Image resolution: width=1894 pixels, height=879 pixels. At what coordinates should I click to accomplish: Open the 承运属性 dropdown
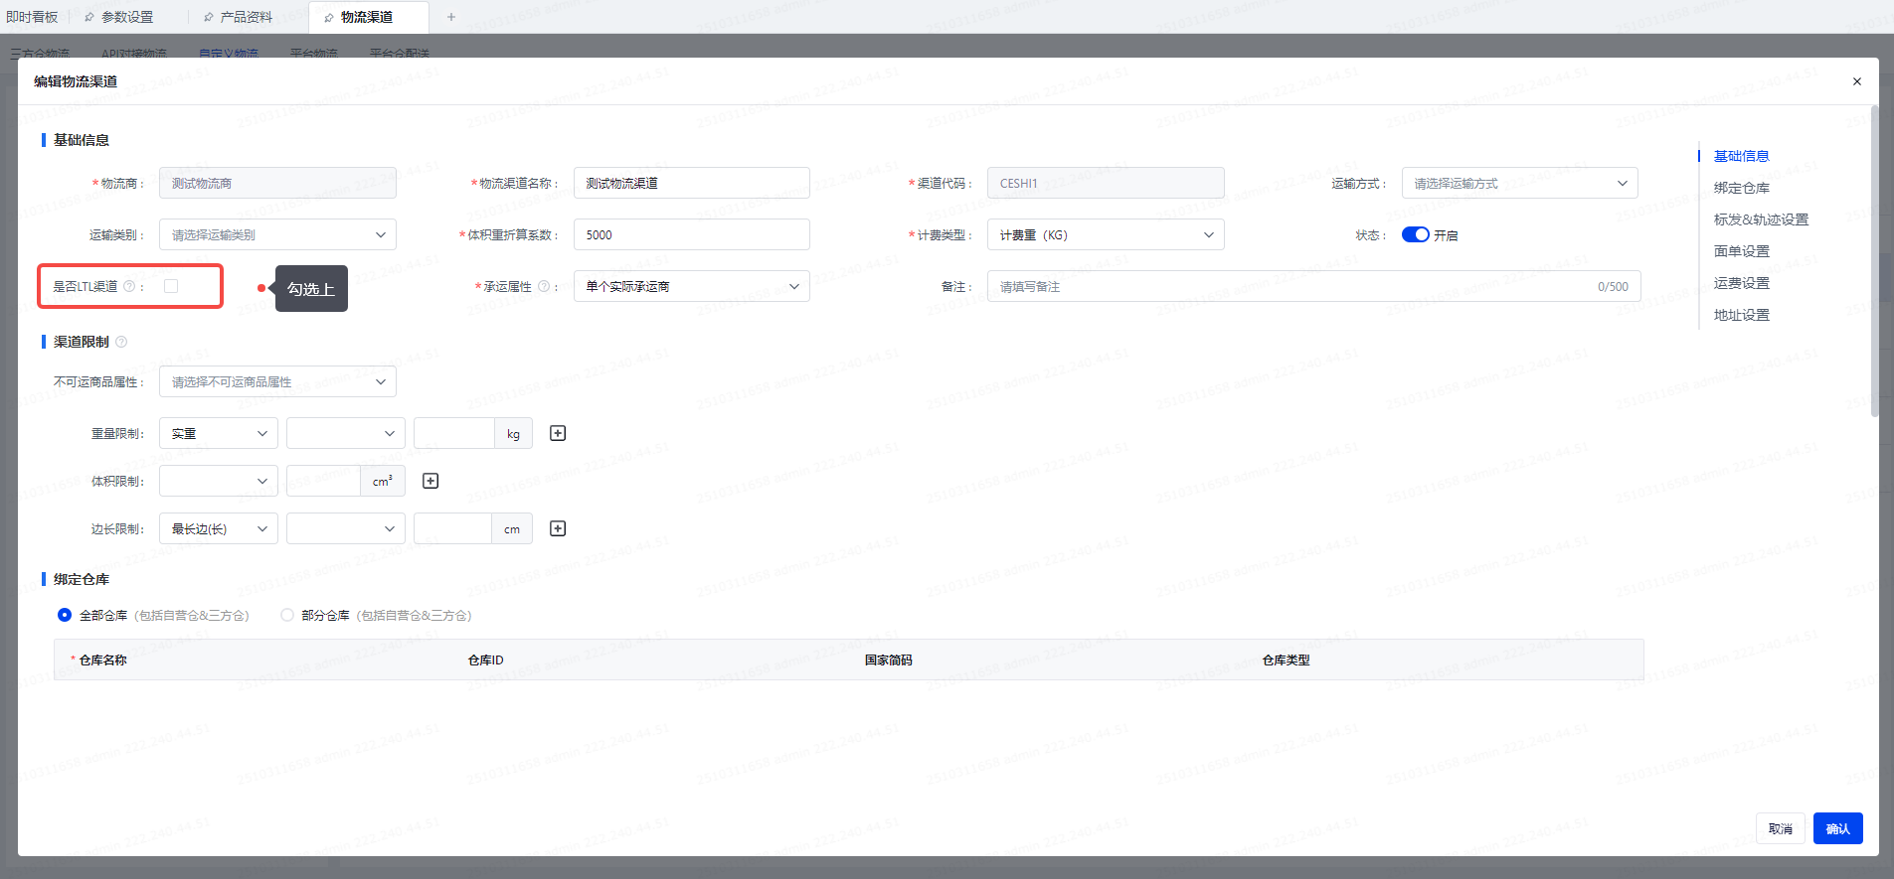(x=691, y=286)
